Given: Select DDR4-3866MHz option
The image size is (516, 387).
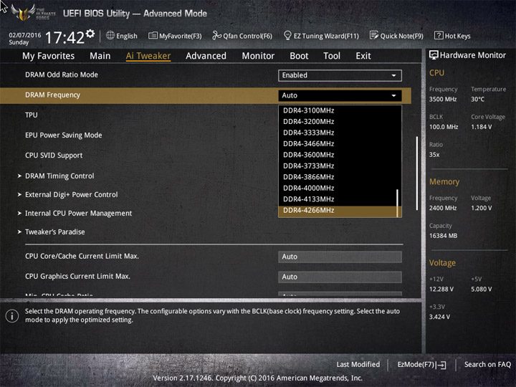Looking at the screenshot, I should (340, 177).
